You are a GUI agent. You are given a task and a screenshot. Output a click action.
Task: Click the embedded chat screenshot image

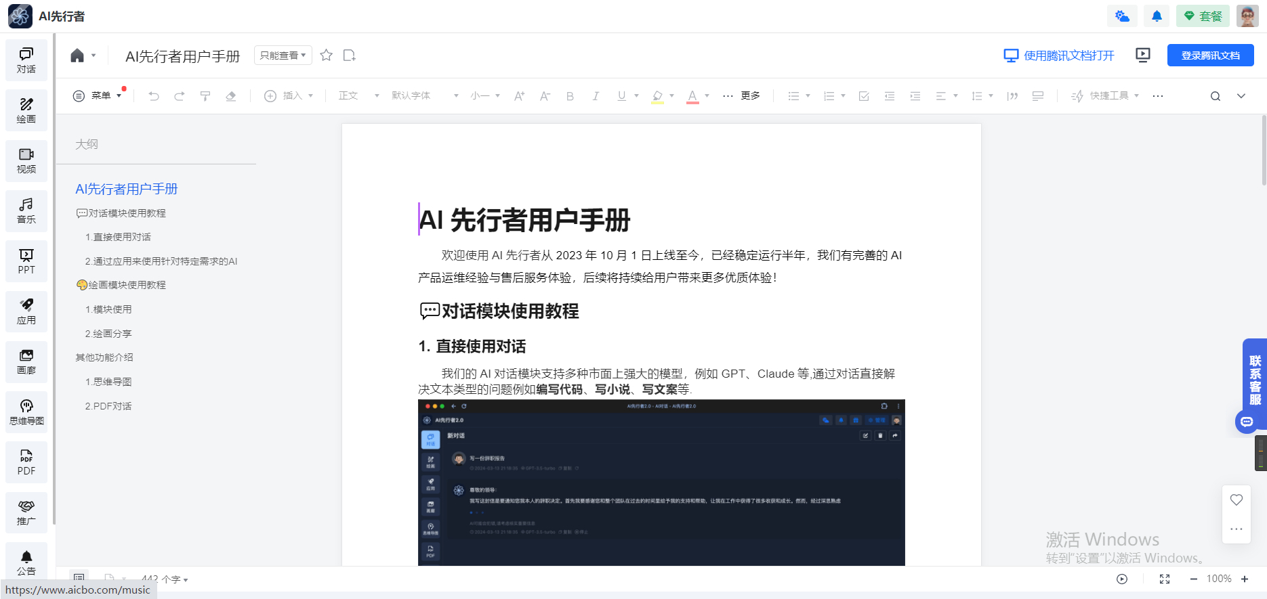coord(661,482)
